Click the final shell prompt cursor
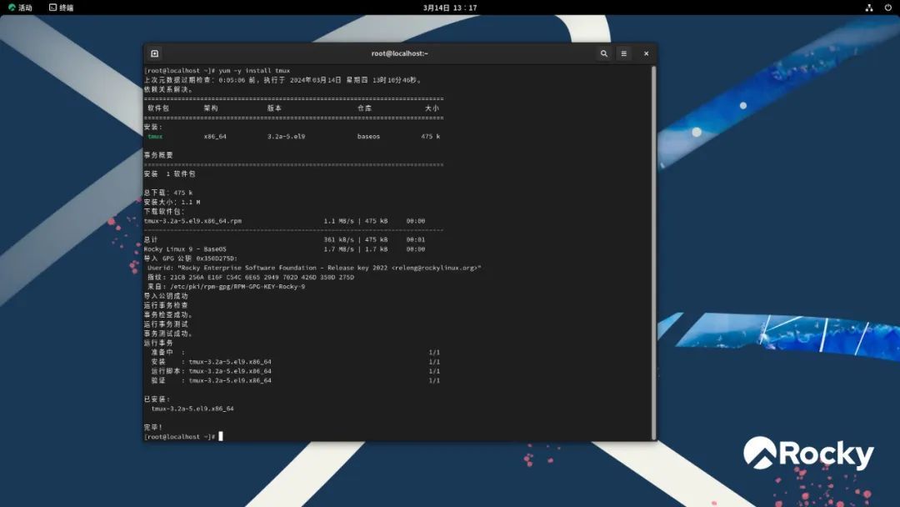900x507 pixels. 220,436
